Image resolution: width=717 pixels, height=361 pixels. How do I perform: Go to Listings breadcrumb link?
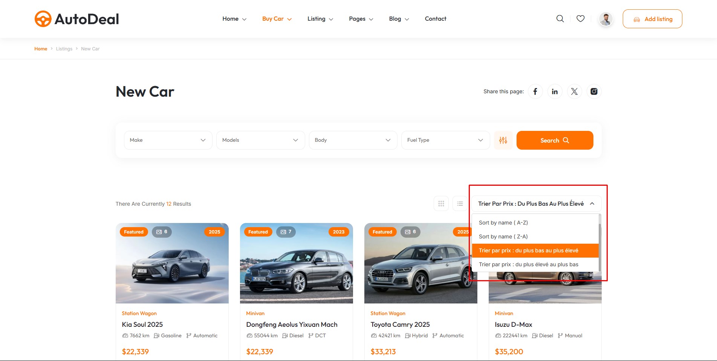64,49
